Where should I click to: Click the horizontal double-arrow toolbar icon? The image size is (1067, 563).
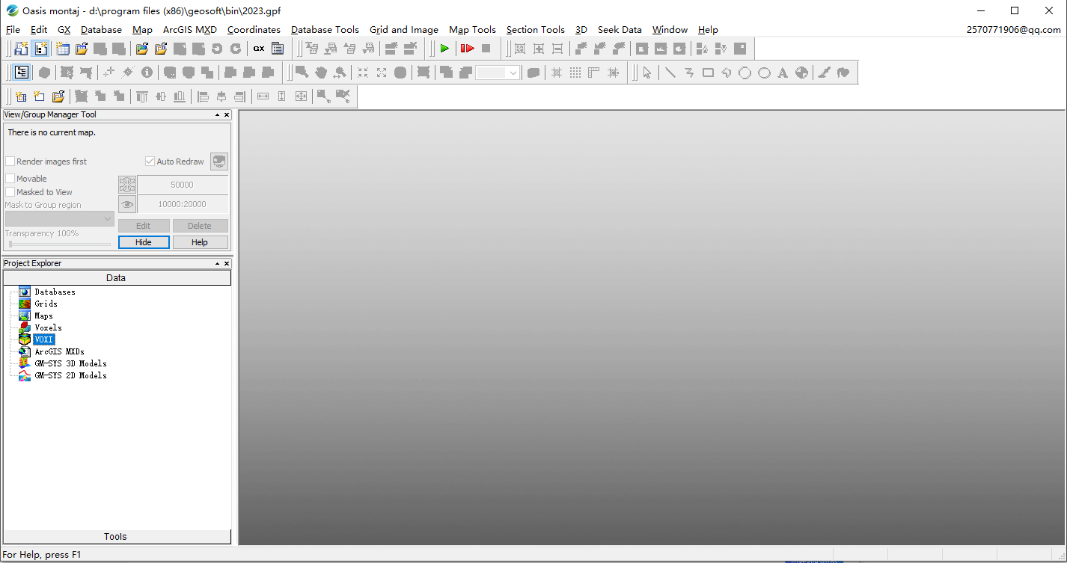pos(263,96)
